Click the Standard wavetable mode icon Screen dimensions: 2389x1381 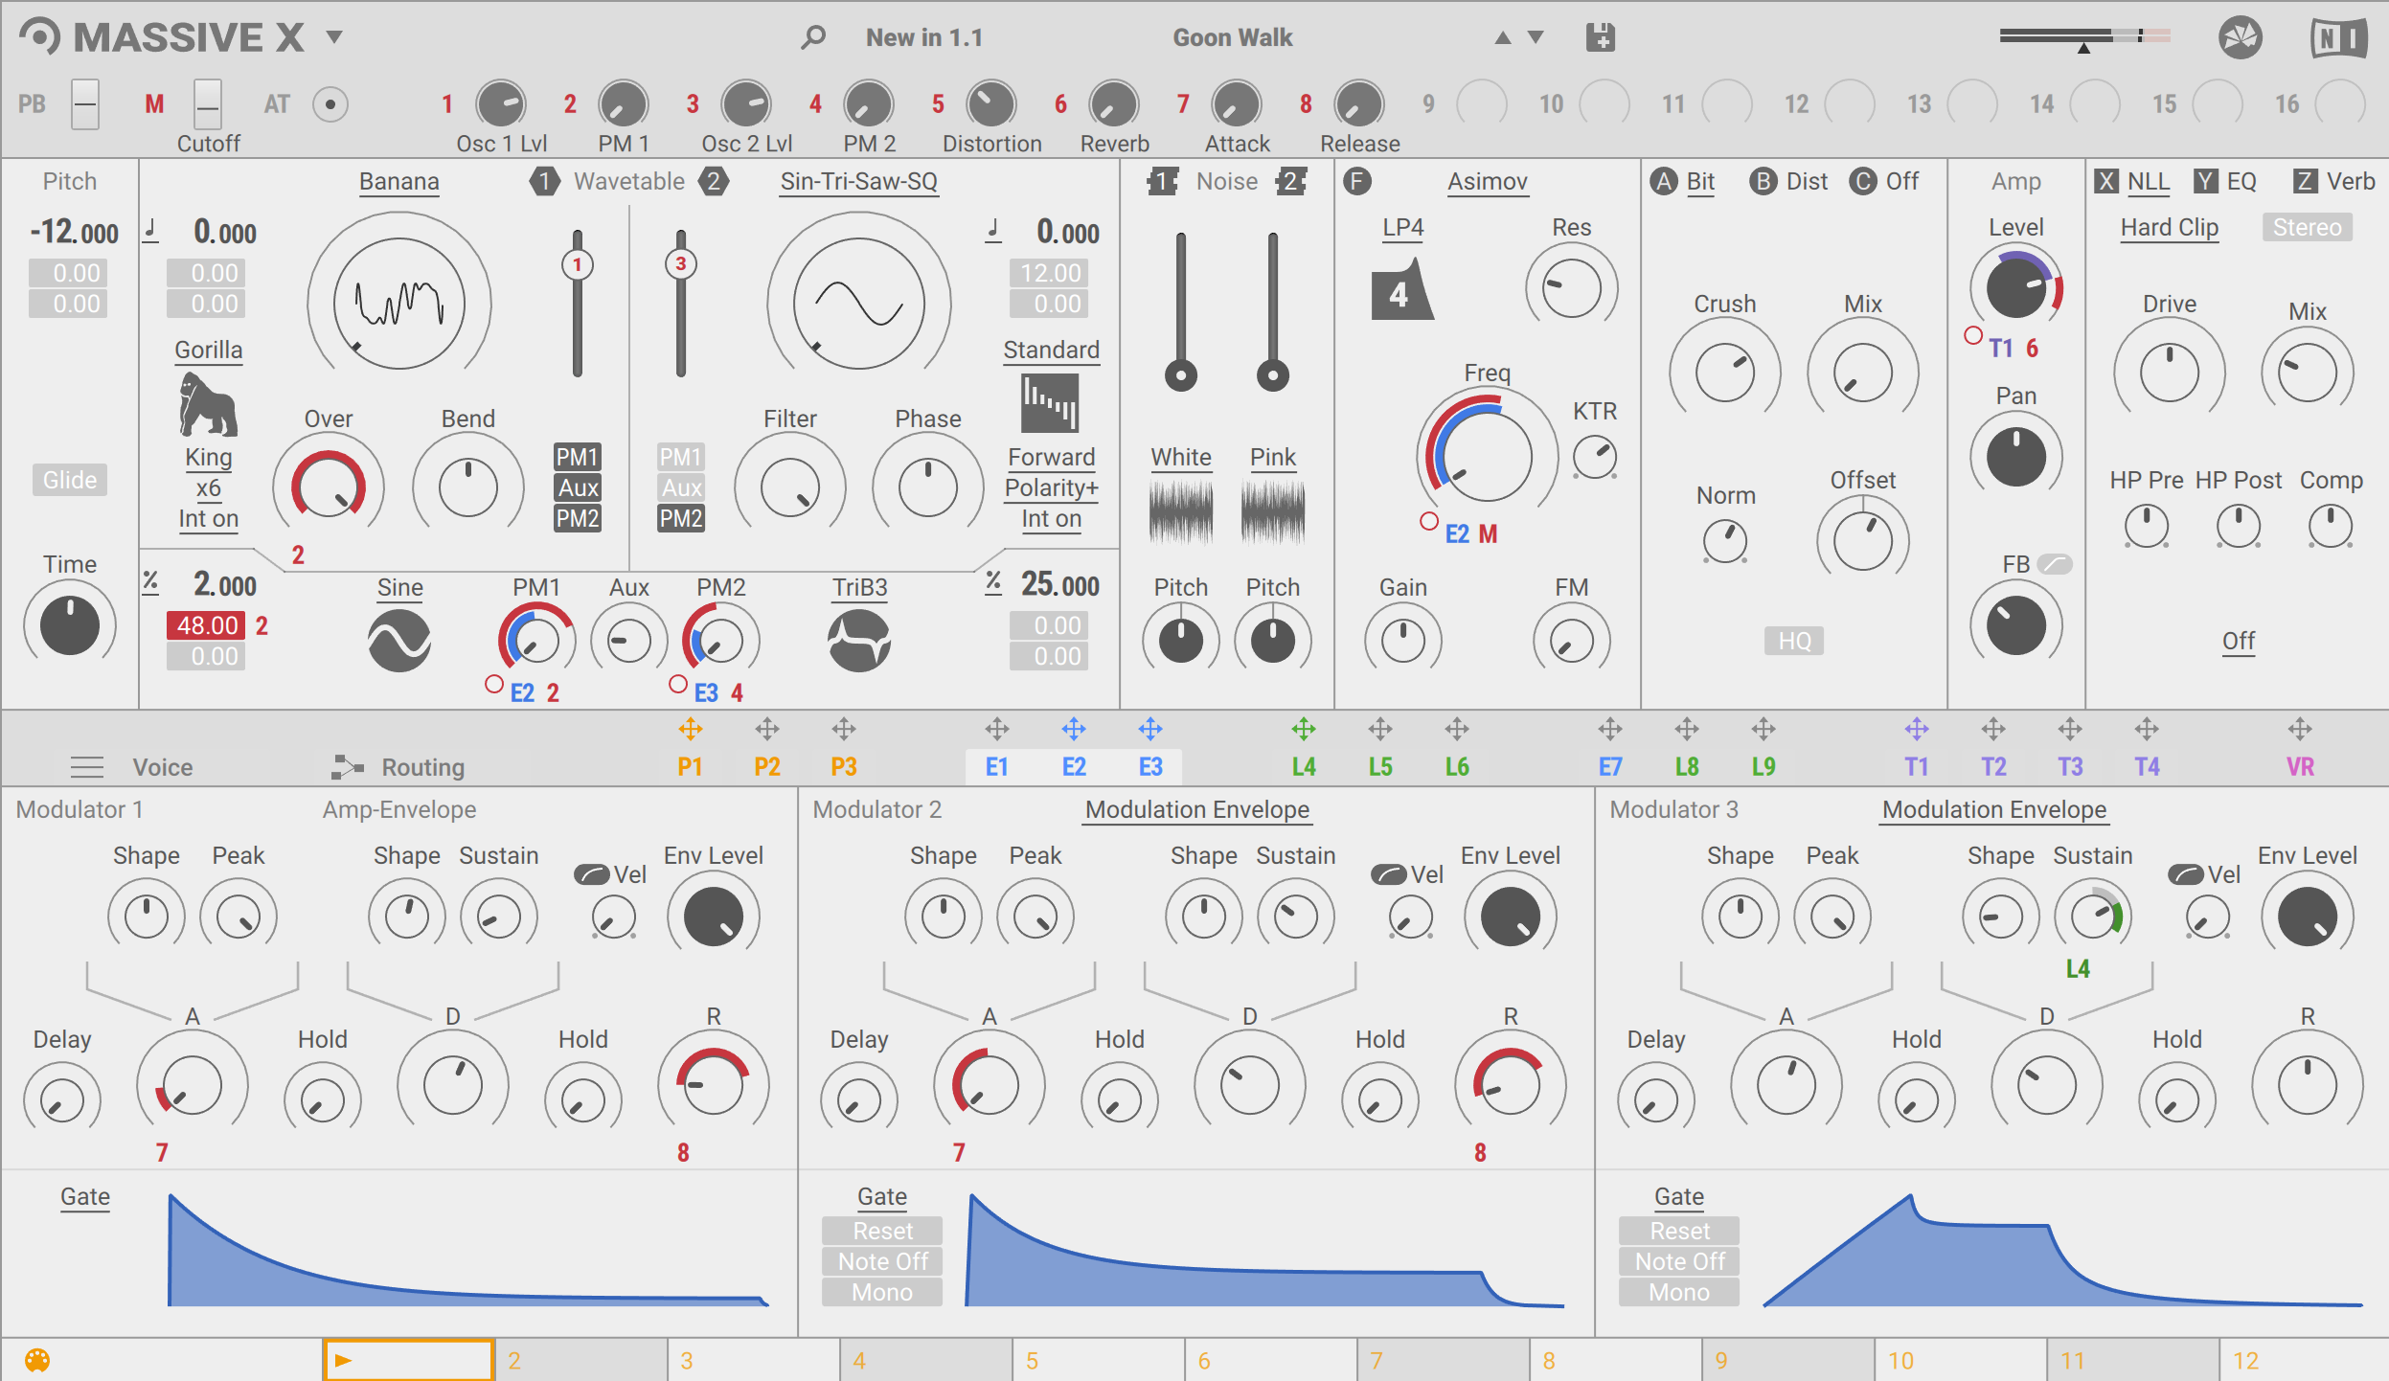click(1050, 403)
